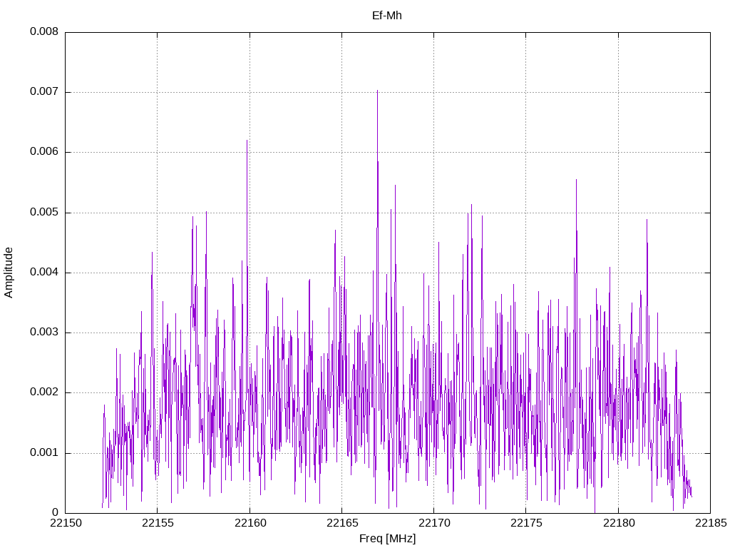
Task: Click the 0.005 y-axis tick label
Action: [x=44, y=213]
